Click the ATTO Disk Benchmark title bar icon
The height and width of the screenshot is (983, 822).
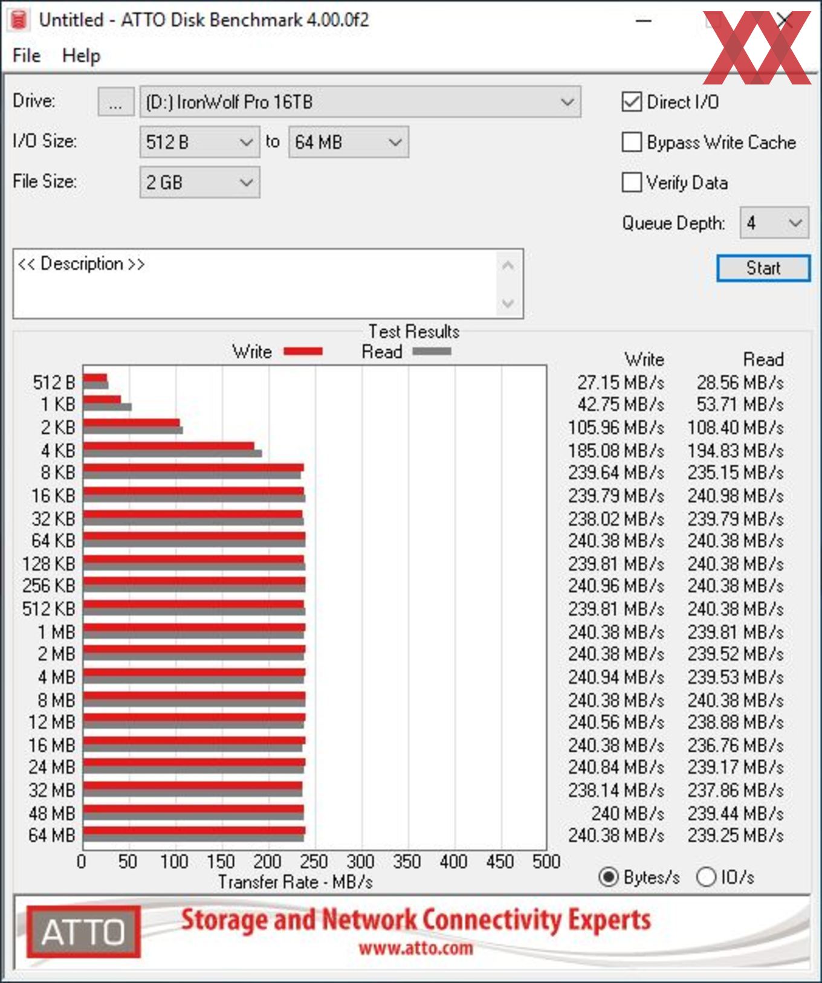[x=19, y=20]
